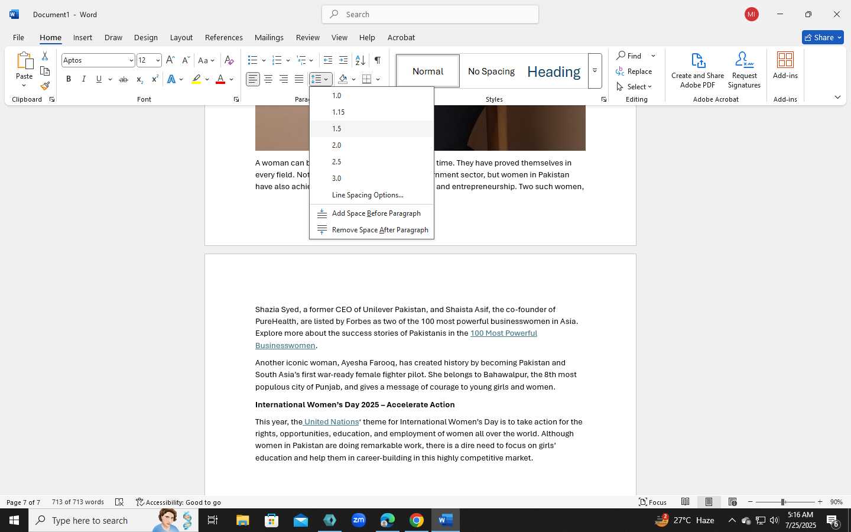The width and height of the screenshot is (851, 532).
Task: Click the Search box in title bar
Action: [430, 14]
